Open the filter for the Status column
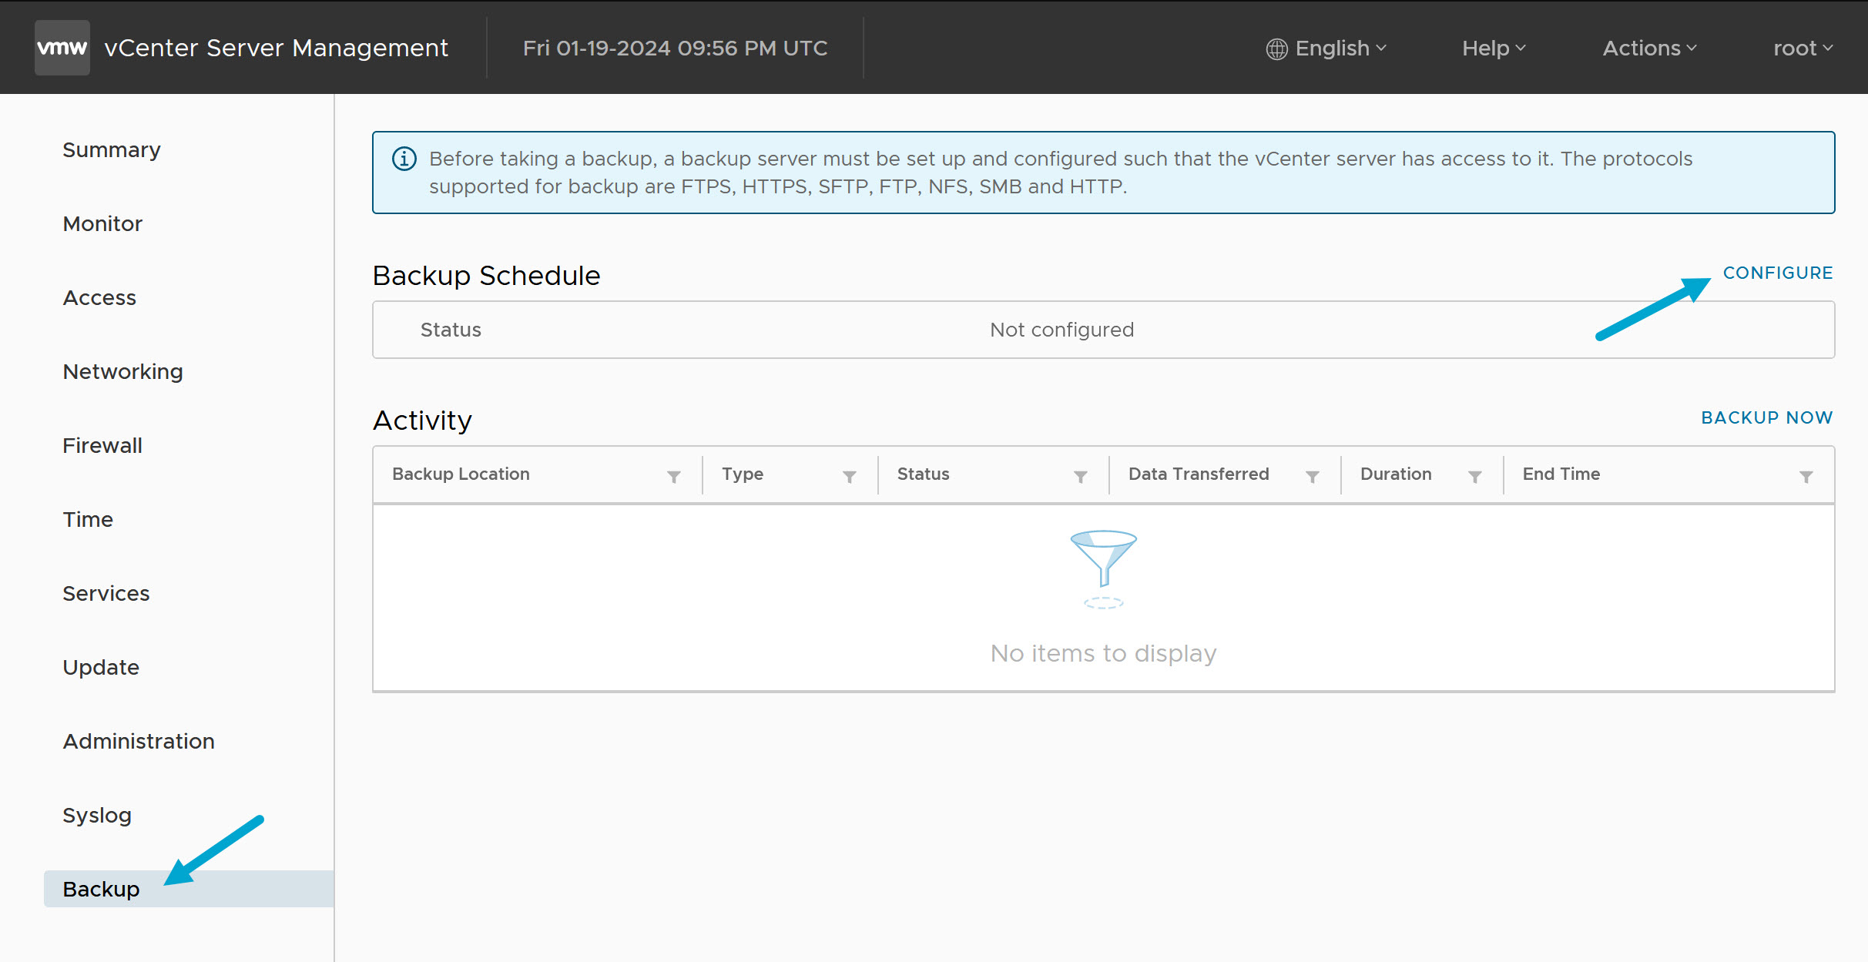Image resolution: width=1868 pixels, height=962 pixels. tap(1081, 476)
